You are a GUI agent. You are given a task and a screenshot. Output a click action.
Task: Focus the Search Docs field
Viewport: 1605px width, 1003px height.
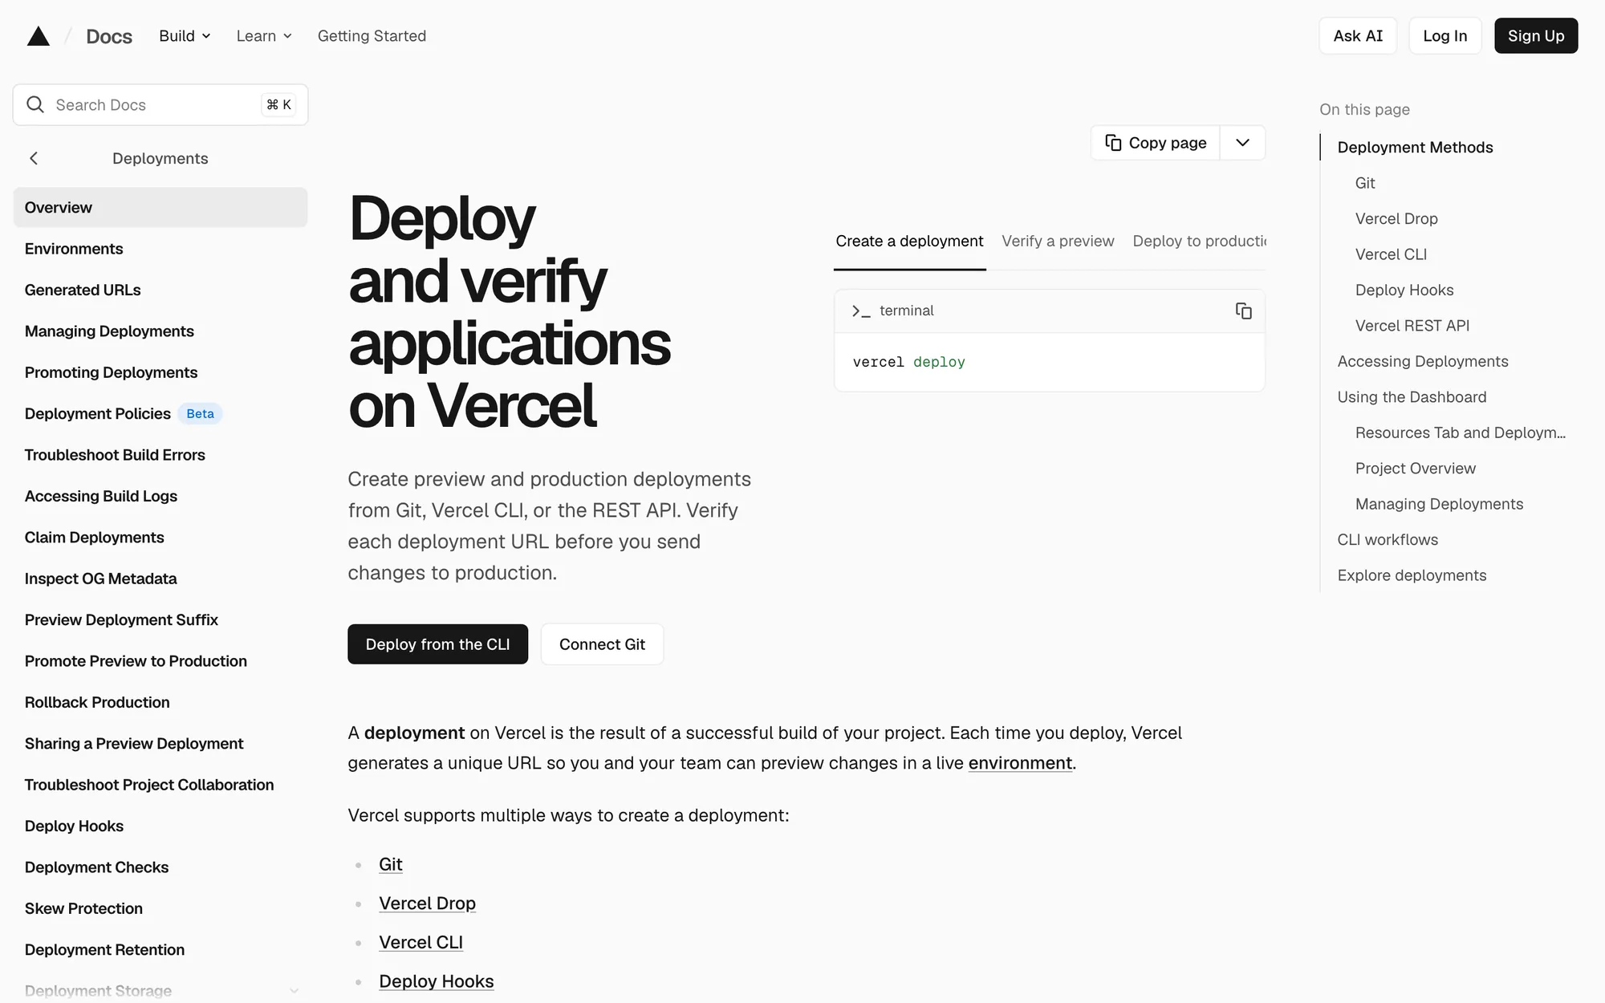point(160,105)
